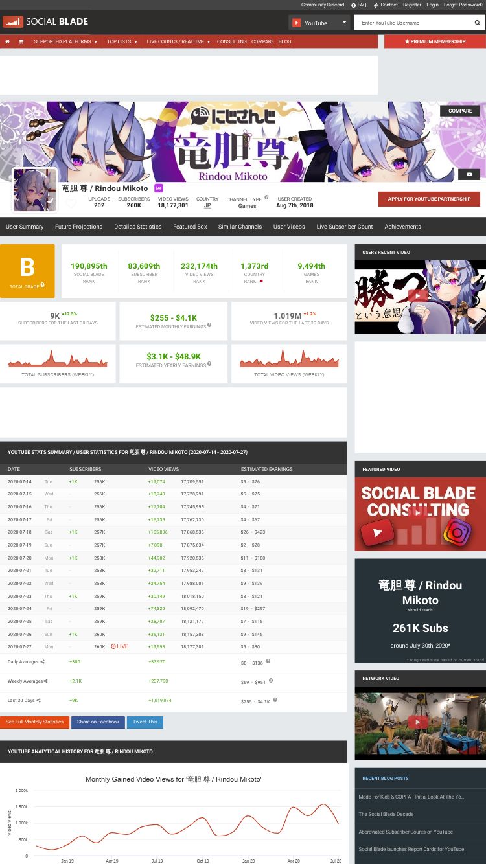Click the Compare button on banner
This screenshot has height=864, width=486.
460,111
